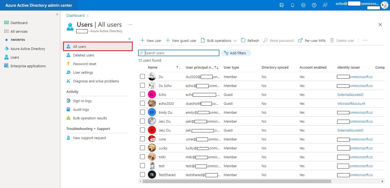This screenshot has height=188, width=390.
Task: Click the horizontal scrollbar thumb
Action: tap(237, 182)
